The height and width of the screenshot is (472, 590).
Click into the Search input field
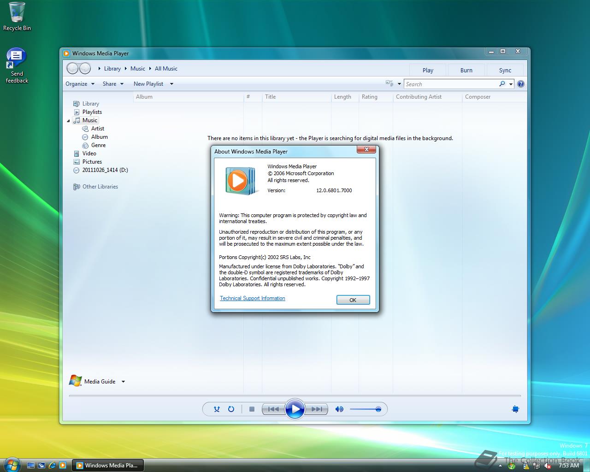[451, 84]
